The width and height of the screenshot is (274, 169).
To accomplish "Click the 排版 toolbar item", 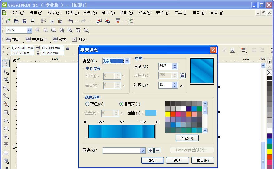I will pyautogui.click(x=13, y=40).
